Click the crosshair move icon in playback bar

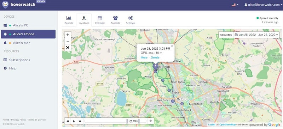tap(151, 121)
